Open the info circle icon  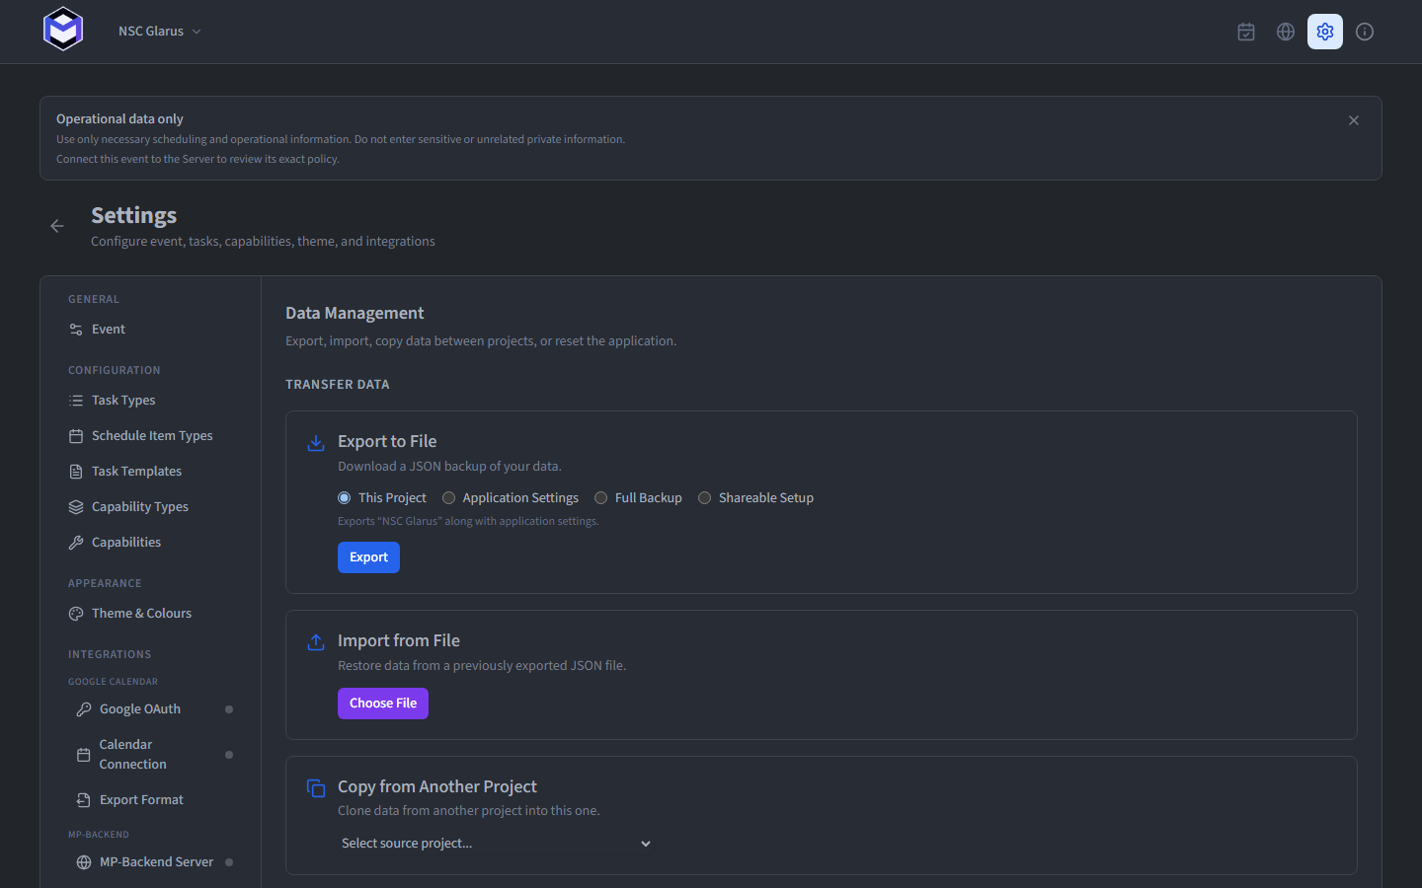pyautogui.click(x=1365, y=32)
